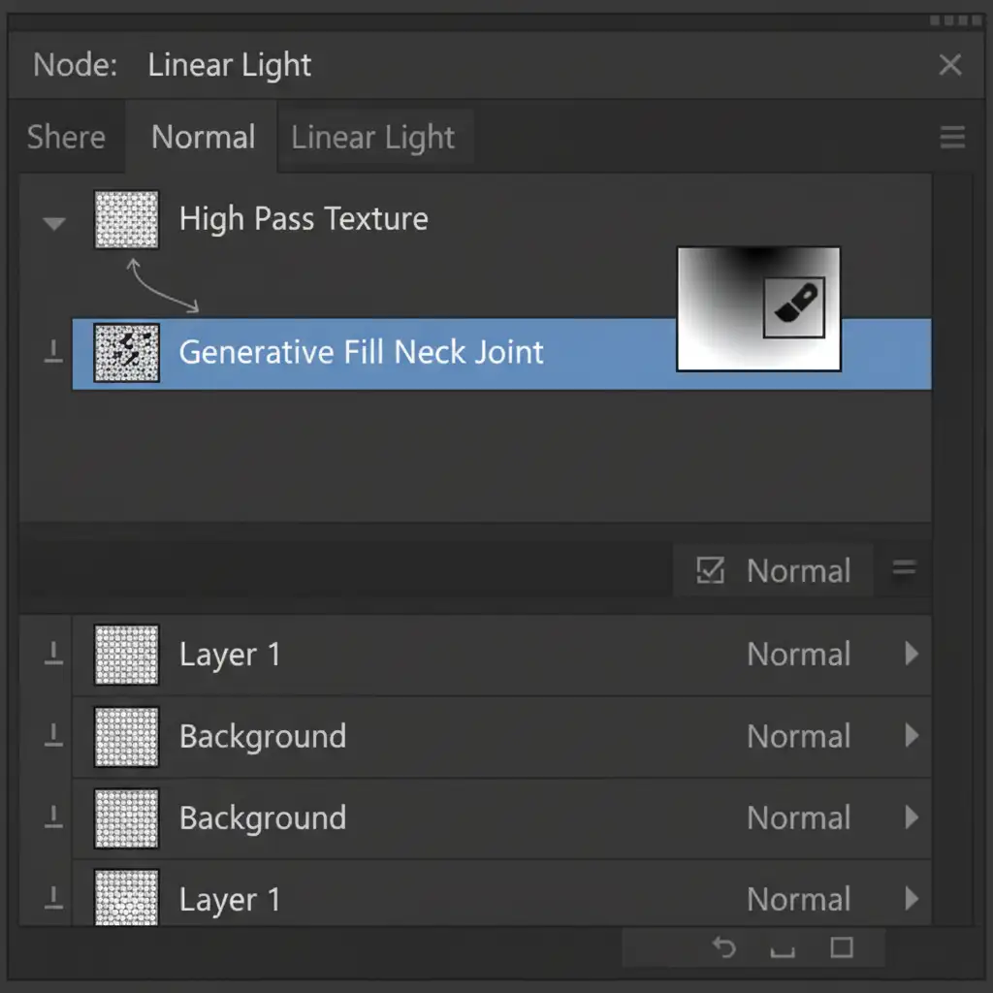Click the pin icon beside Generative Fill Neck Joint
Image resolution: width=993 pixels, height=993 pixels.
pyautogui.click(x=53, y=352)
